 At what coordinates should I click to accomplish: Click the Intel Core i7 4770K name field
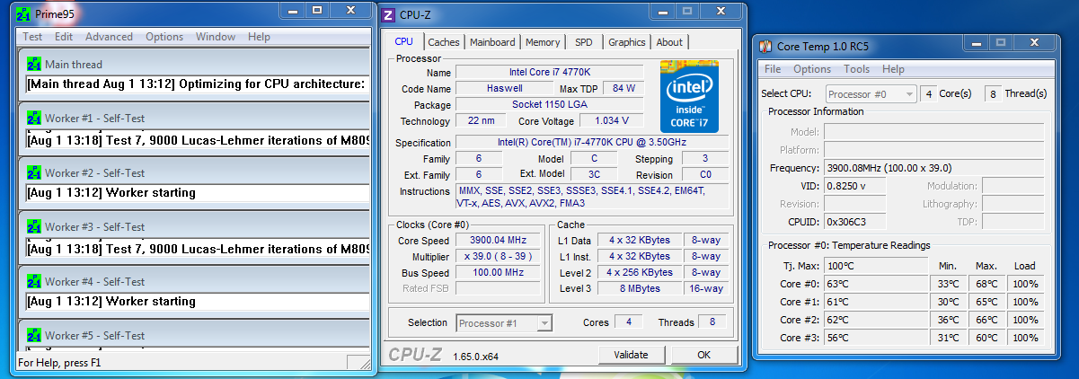[549, 72]
